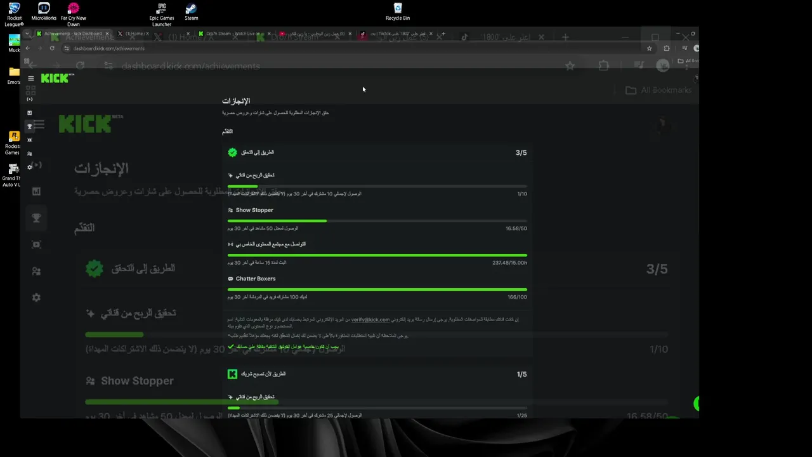Click the Show Stopper progress bar
The height and width of the screenshot is (457, 812).
point(377,221)
